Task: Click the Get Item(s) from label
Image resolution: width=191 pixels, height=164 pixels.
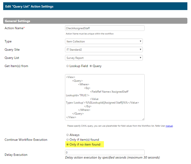Action: click(16, 66)
